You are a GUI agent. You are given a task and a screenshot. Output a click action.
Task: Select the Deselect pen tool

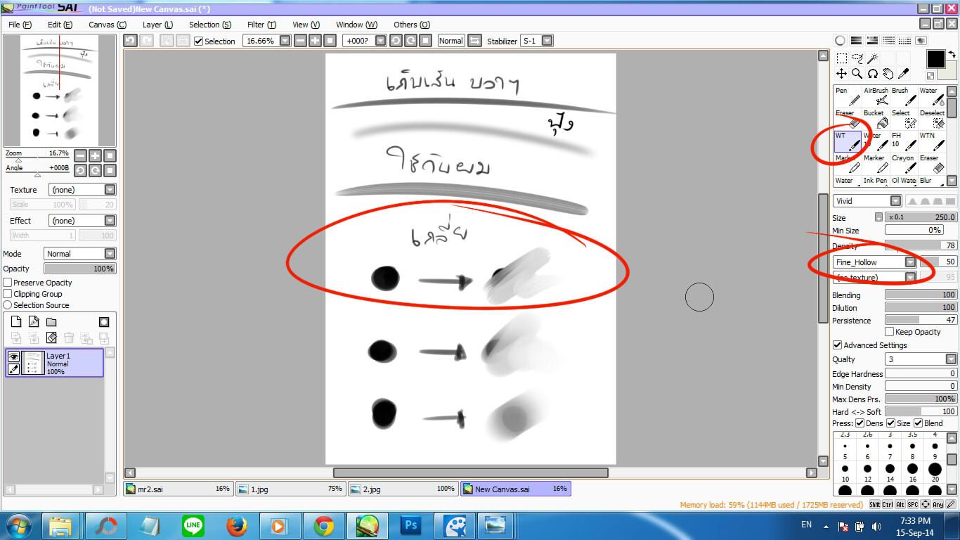click(932, 119)
